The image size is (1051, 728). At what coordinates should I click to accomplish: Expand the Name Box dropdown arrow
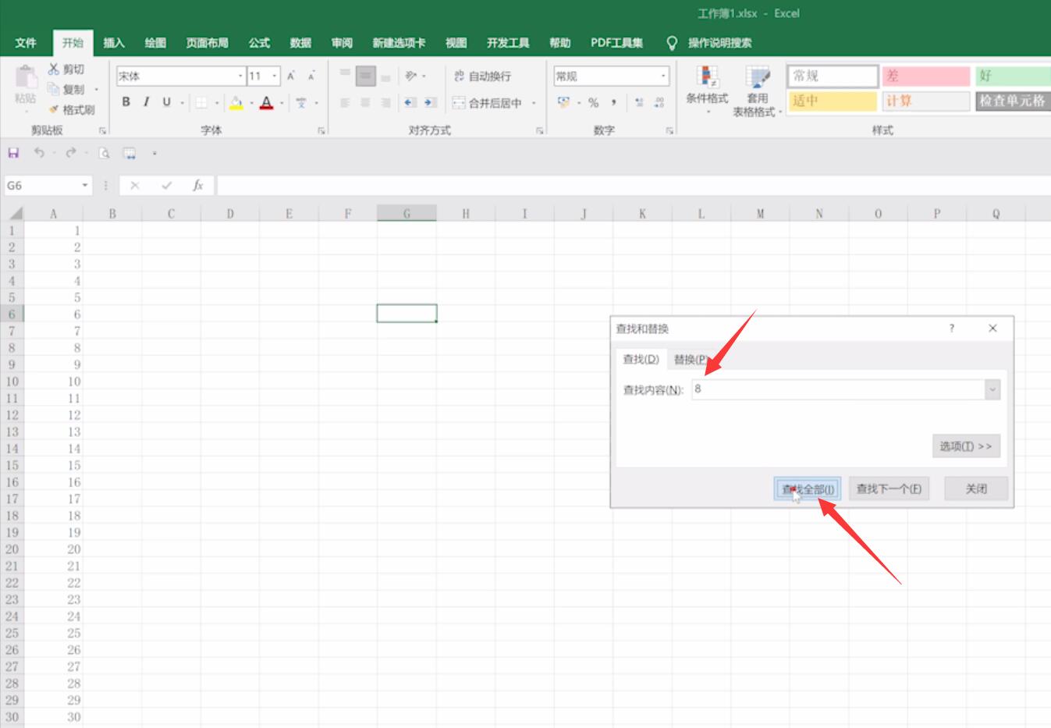coord(85,186)
